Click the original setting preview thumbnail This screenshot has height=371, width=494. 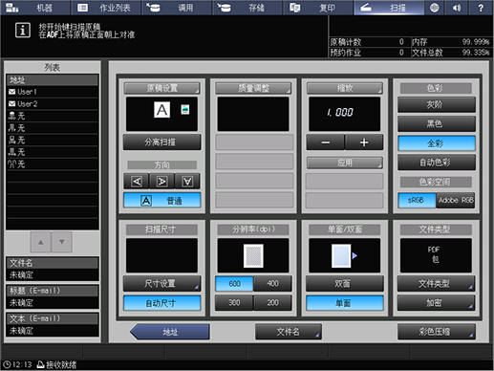click(161, 114)
